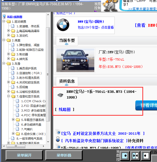Click the BMW logo icon
157x162 pixels.
pos(63,25)
